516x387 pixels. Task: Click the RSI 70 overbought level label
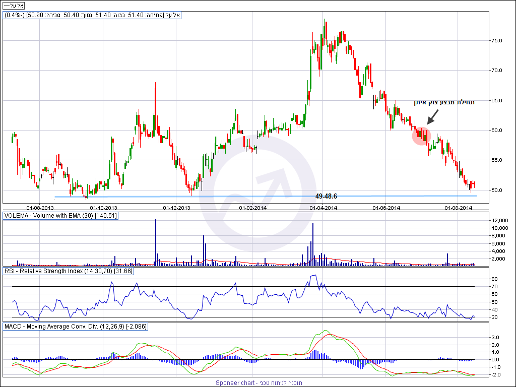pos(494,287)
